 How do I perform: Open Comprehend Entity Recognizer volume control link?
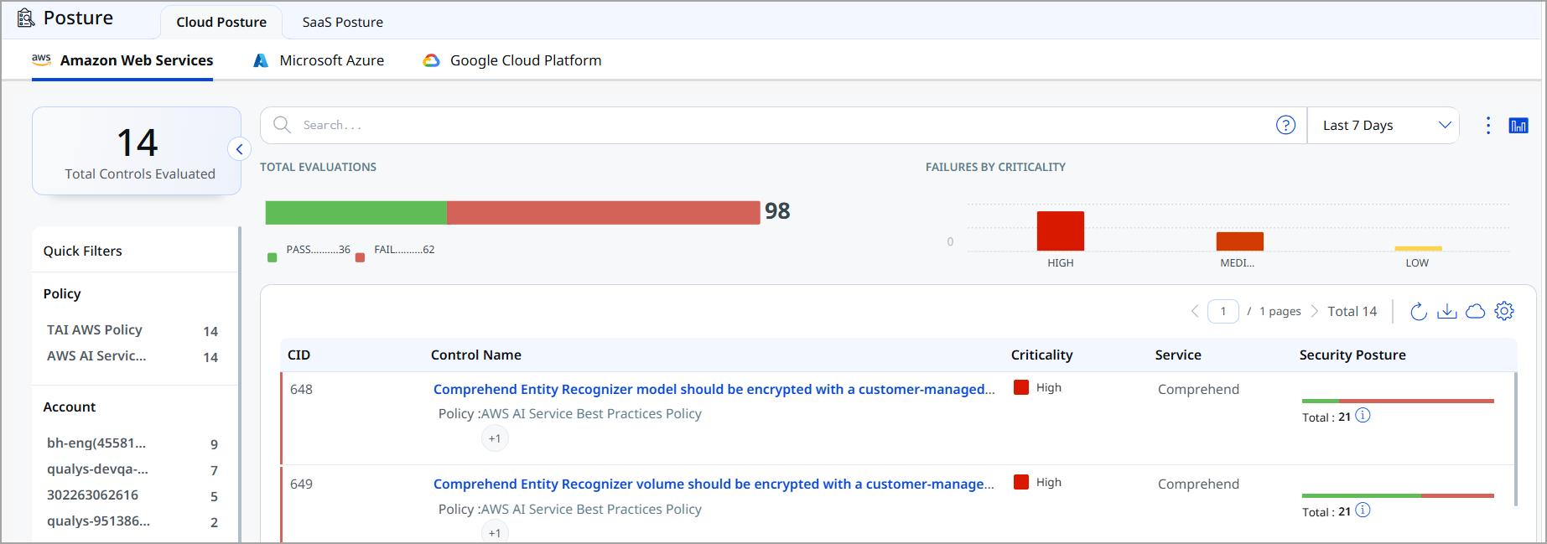[x=714, y=484]
